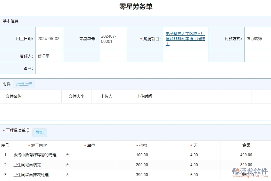271x181 pixels.
Task: Click the 备注 remarks input field
Action: coord(151,68)
